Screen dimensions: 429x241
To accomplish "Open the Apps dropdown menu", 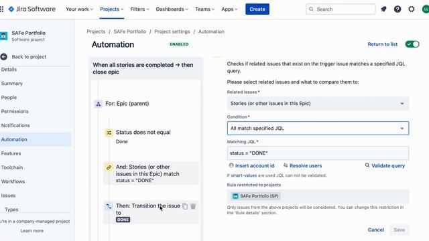I will point(229,9).
